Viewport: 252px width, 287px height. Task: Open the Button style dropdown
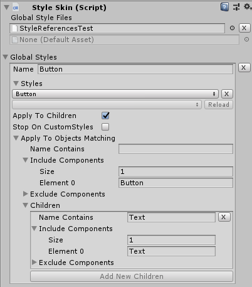115,94
